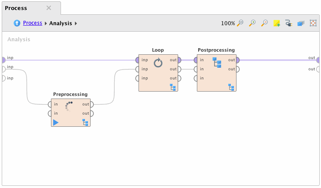This screenshot has height=188, width=321.
Task: Click the blue up arrow icon
Action: click(x=17, y=23)
